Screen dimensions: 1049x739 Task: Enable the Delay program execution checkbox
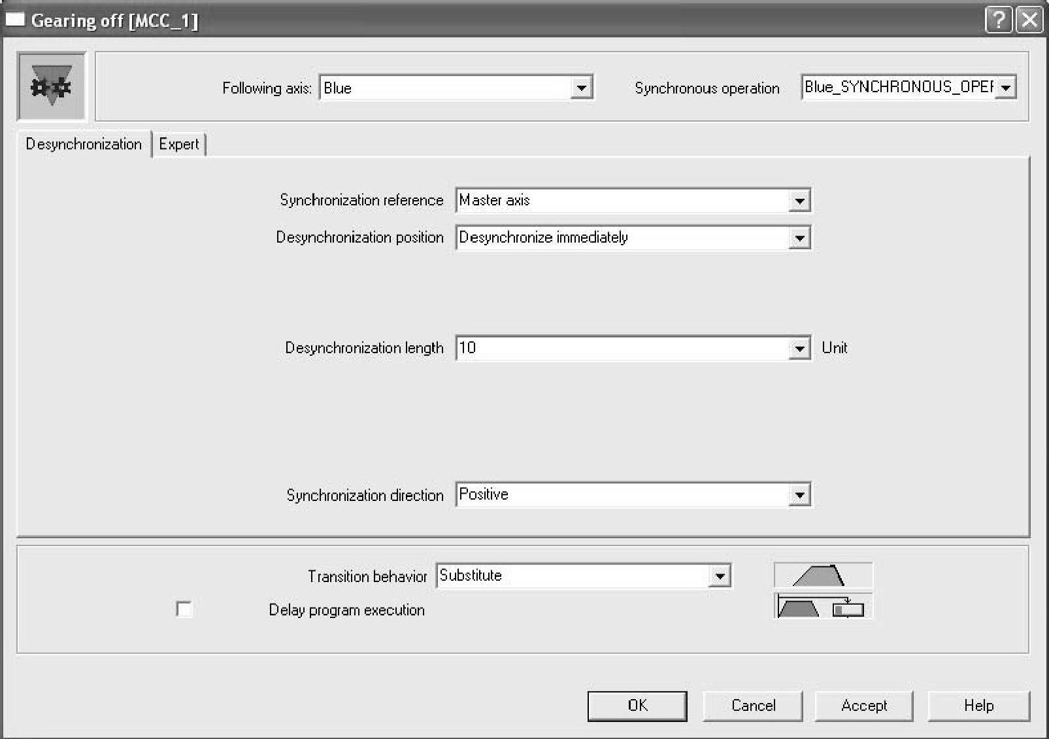coord(184,610)
